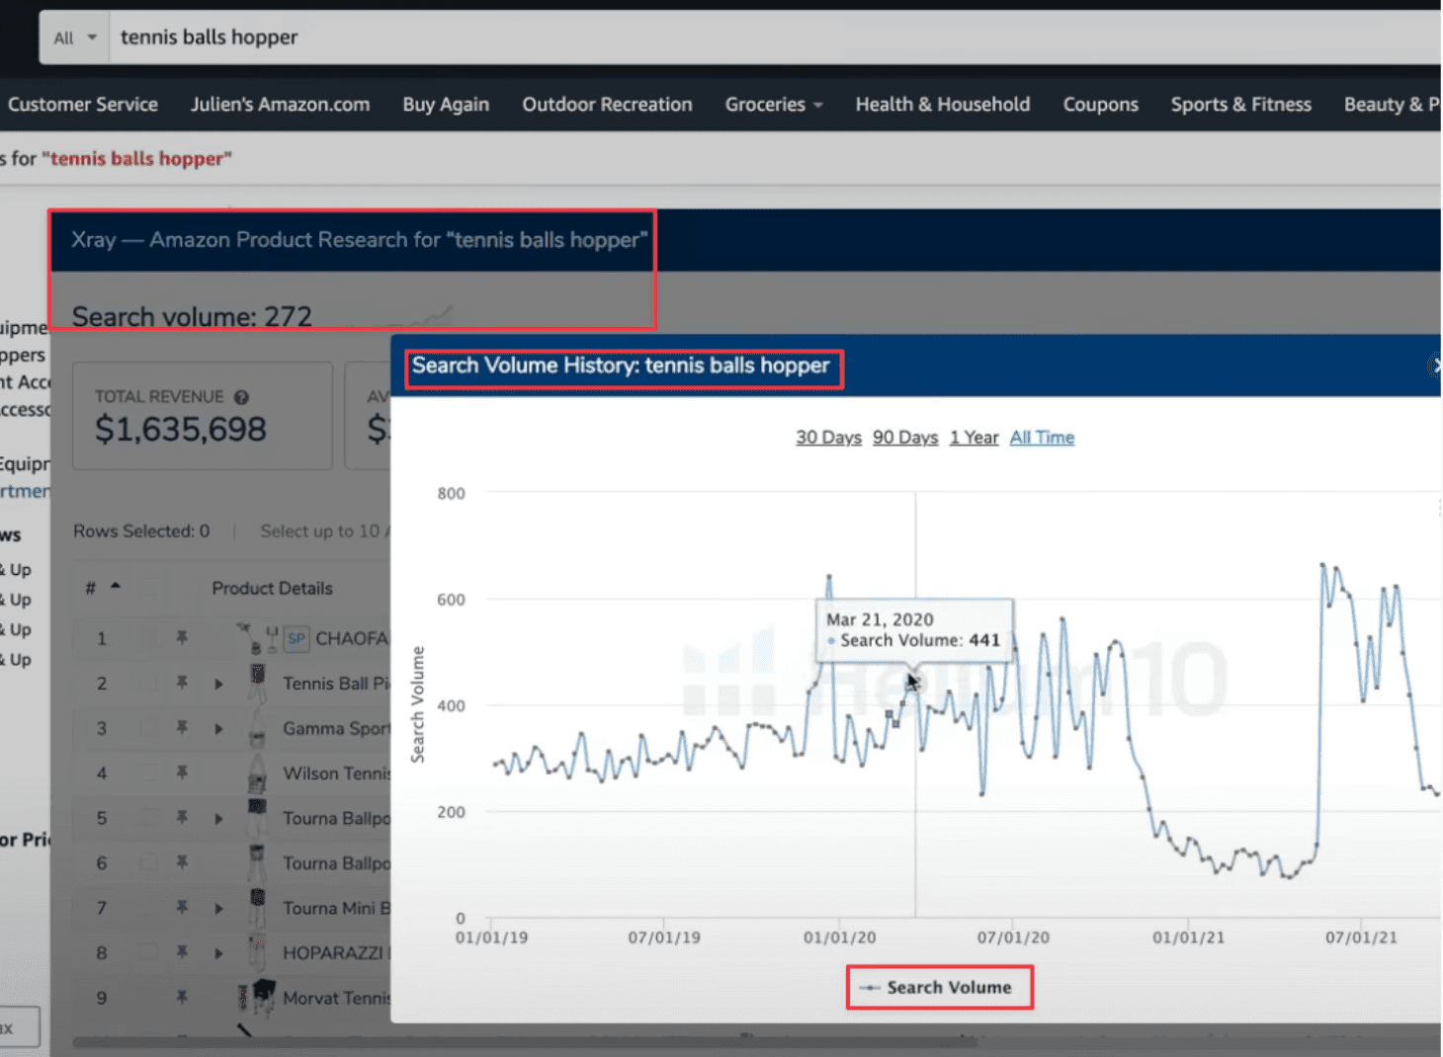The image size is (1443, 1057).
Task: Pin row 8 HOPARAZZI product
Action: (x=182, y=952)
